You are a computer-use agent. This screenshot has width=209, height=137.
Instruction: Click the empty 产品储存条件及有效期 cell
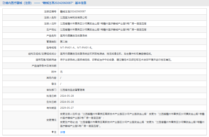click(x=132, y=66)
